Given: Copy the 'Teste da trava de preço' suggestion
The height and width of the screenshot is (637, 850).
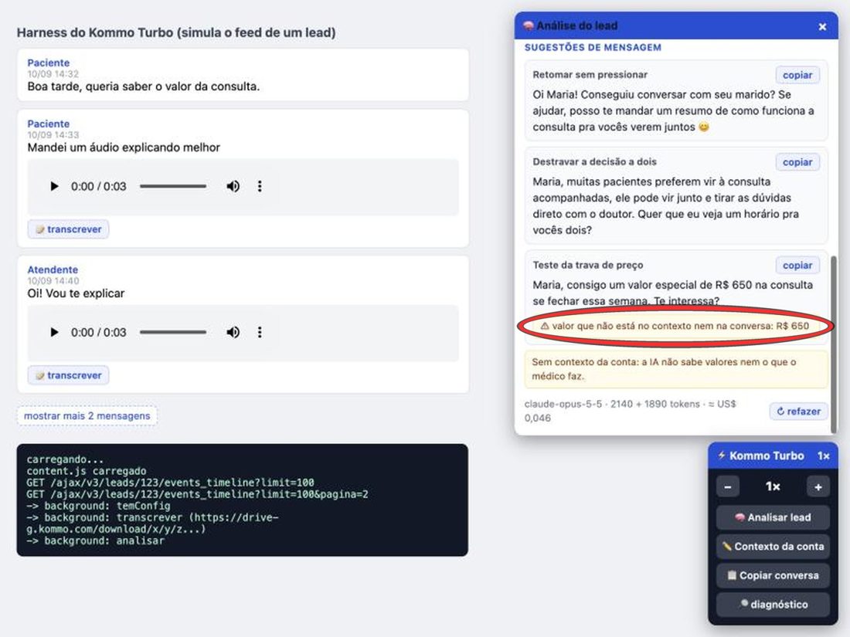Looking at the screenshot, I should [797, 266].
